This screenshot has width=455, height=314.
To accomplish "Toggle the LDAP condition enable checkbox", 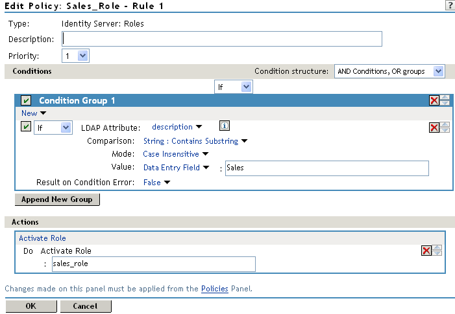I will (26, 128).
